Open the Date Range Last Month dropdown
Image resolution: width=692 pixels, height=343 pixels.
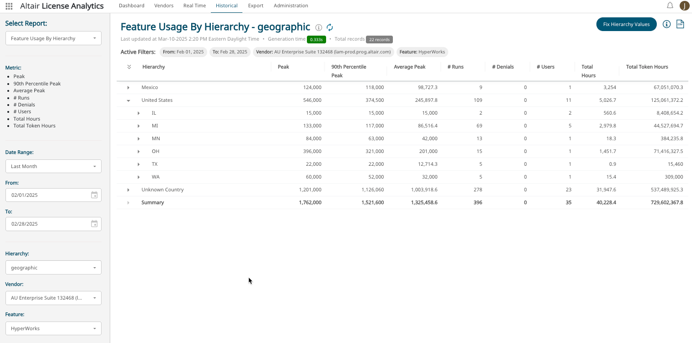[x=53, y=166]
